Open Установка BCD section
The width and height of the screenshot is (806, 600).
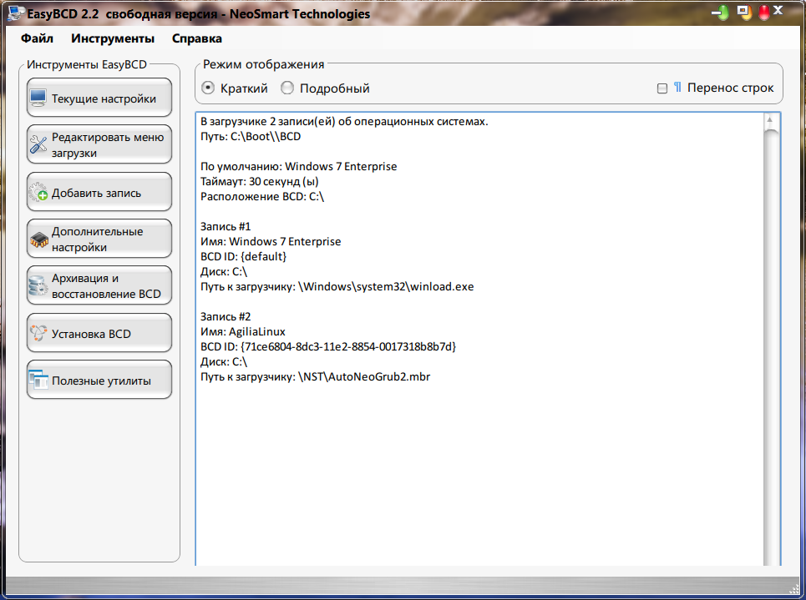[x=99, y=333]
